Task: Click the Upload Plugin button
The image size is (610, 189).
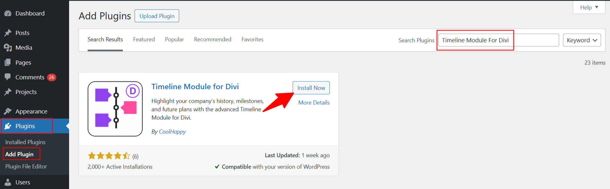Action: [157, 16]
